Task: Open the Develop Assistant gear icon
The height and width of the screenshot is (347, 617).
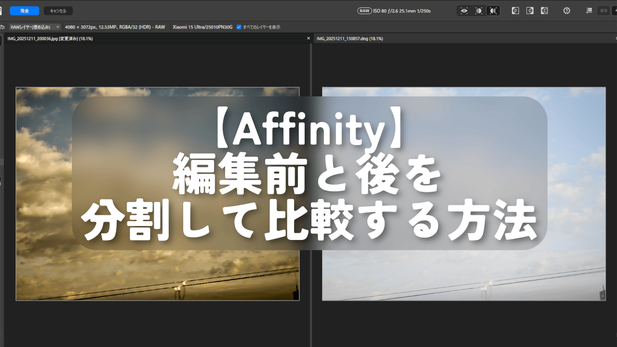Action: pyautogui.click(x=567, y=11)
